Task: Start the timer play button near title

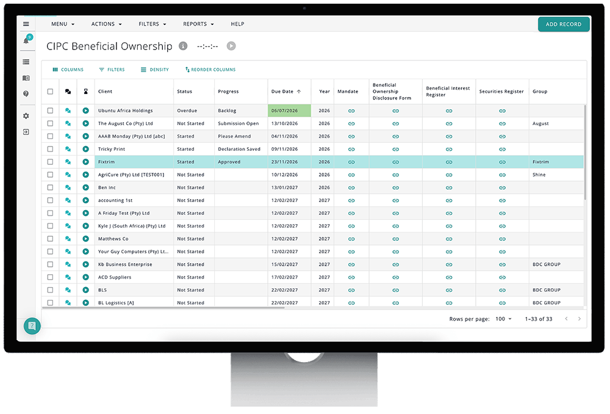Action: coord(231,46)
